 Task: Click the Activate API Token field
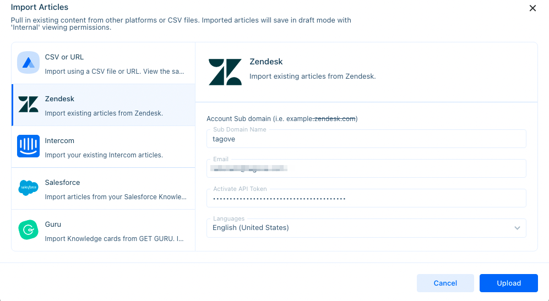pyautogui.click(x=366, y=198)
